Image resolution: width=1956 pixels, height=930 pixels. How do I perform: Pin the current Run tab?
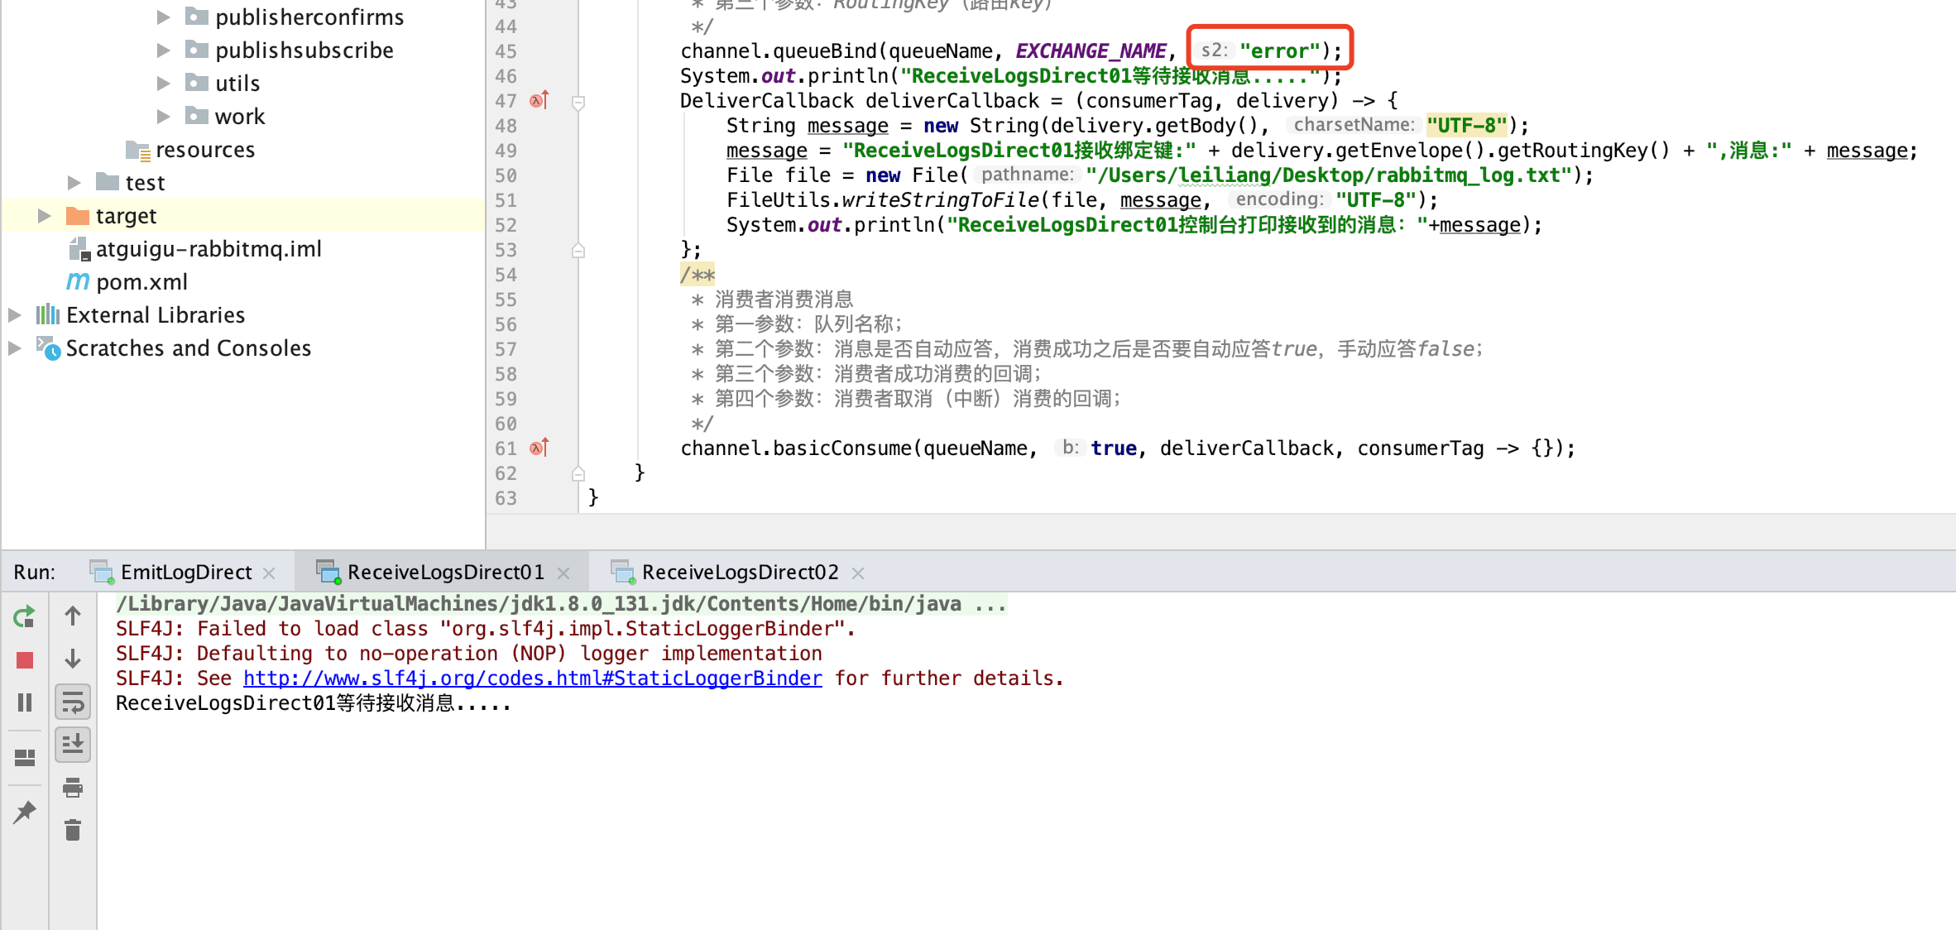tap(24, 812)
